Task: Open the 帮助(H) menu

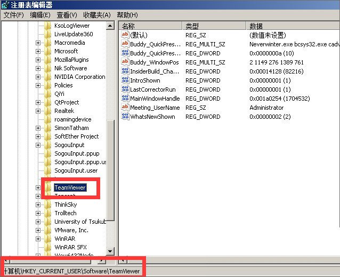Action: pyautogui.click(x=127, y=15)
